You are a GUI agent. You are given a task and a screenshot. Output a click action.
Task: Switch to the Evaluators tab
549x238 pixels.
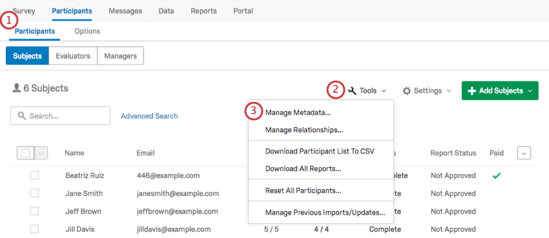pyautogui.click(x=73, y=56)
